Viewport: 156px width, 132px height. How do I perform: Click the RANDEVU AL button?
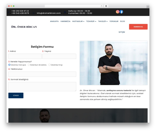[138, 27]
